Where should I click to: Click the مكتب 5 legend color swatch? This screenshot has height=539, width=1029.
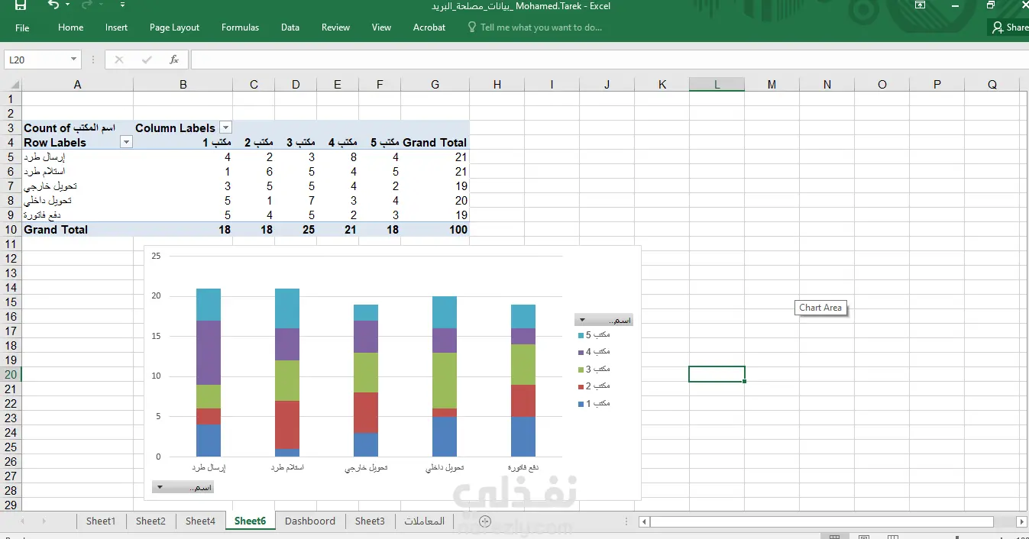click(x=581, y=335)
